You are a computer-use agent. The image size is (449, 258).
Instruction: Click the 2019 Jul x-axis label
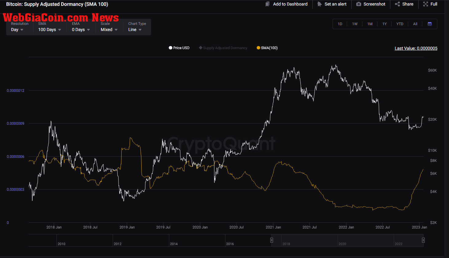[163, 227]
